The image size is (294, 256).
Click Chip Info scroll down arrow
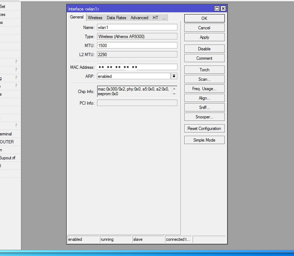(x=174, y=94)
